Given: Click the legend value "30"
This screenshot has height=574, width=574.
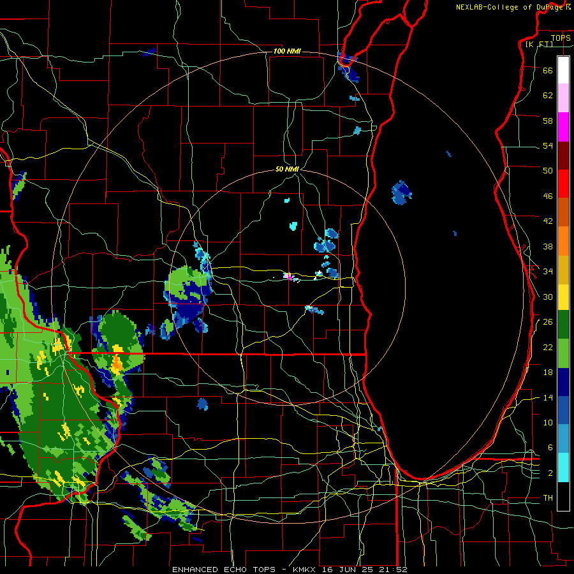Looking at the screenshot, I should point(548,297).
